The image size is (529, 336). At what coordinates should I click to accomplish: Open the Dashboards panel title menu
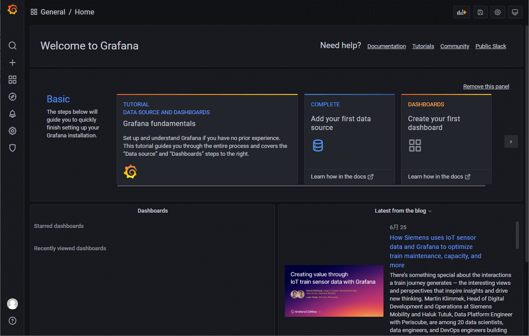[x=153, y=210]
